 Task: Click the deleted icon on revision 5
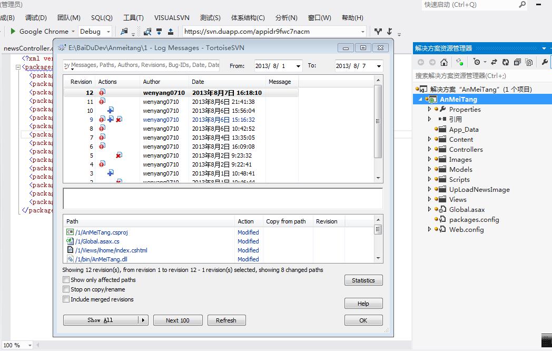(119, 155)
